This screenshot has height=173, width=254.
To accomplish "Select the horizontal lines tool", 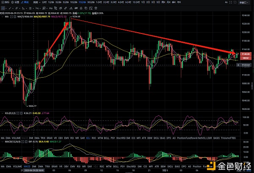I will pos(30,8).
